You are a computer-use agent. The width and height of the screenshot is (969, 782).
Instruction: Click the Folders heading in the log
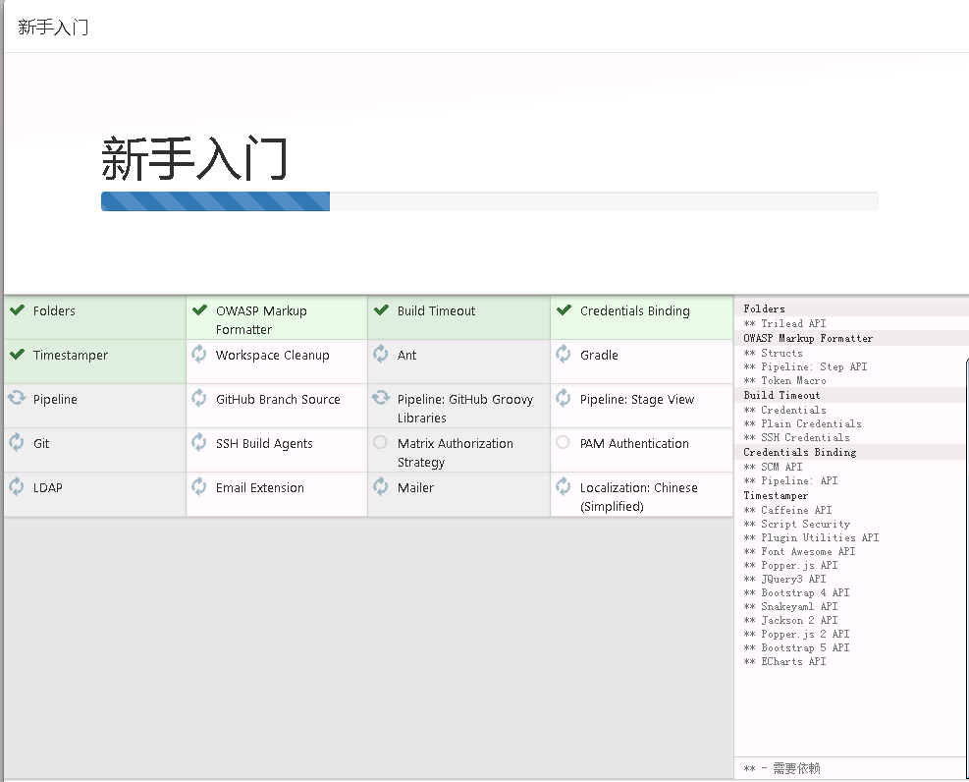(x=765, y=308)
